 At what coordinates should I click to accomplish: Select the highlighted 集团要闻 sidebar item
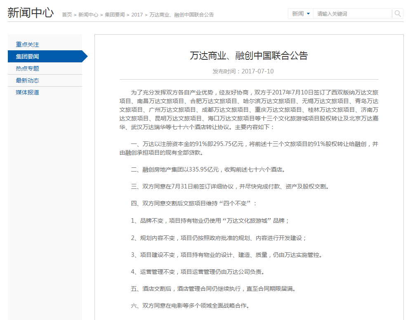[28, 56]
